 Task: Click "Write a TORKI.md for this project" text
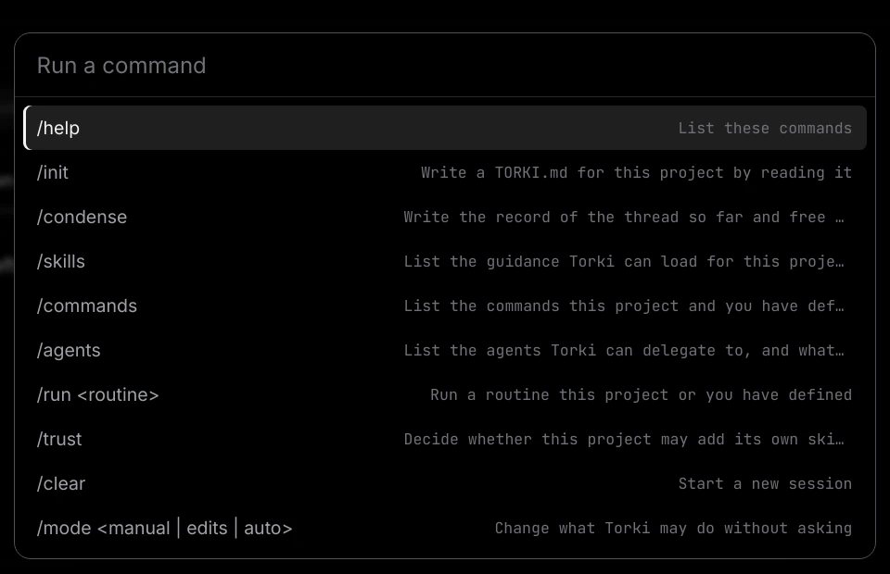[x=573, y=173]
